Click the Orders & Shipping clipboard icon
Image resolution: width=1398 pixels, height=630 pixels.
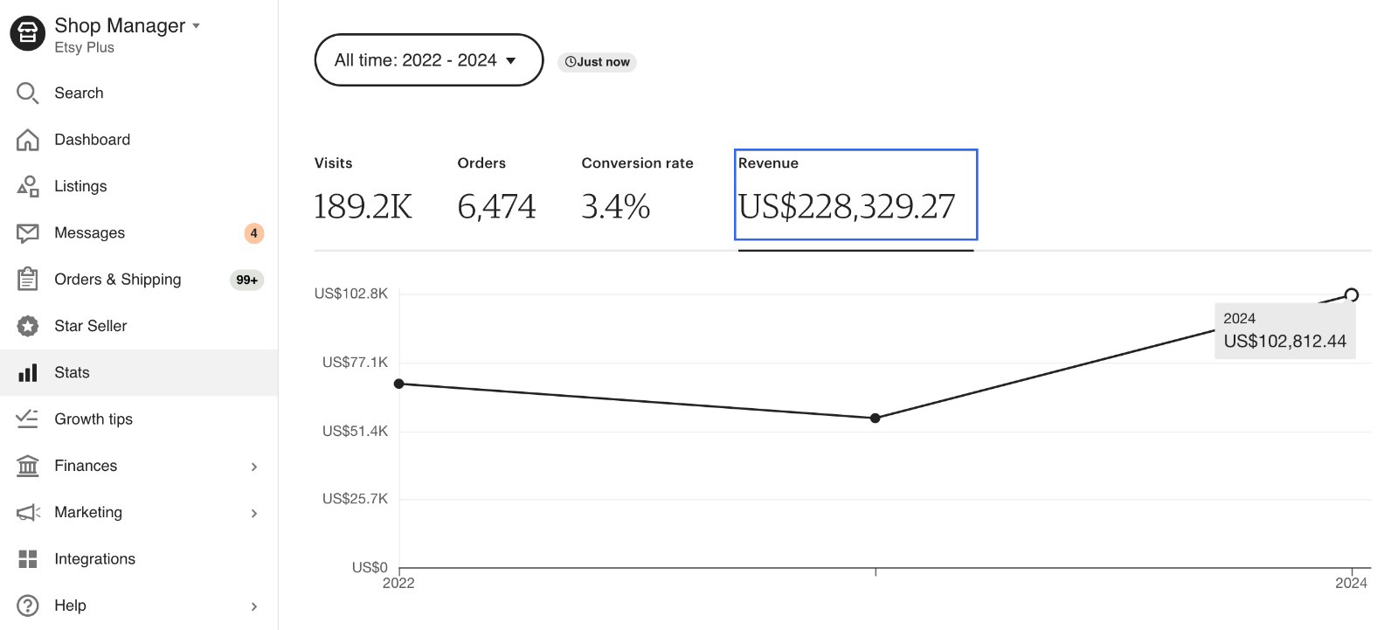coord(28,280)
